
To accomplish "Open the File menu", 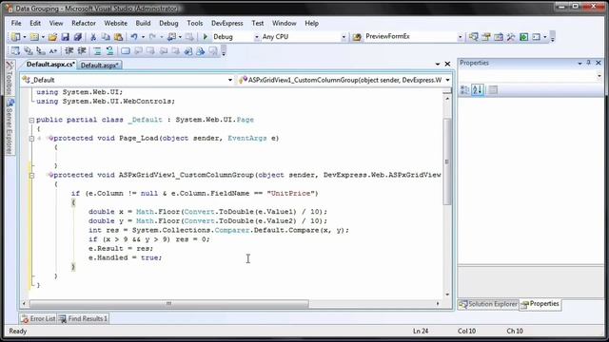I will tap(16, 23).
